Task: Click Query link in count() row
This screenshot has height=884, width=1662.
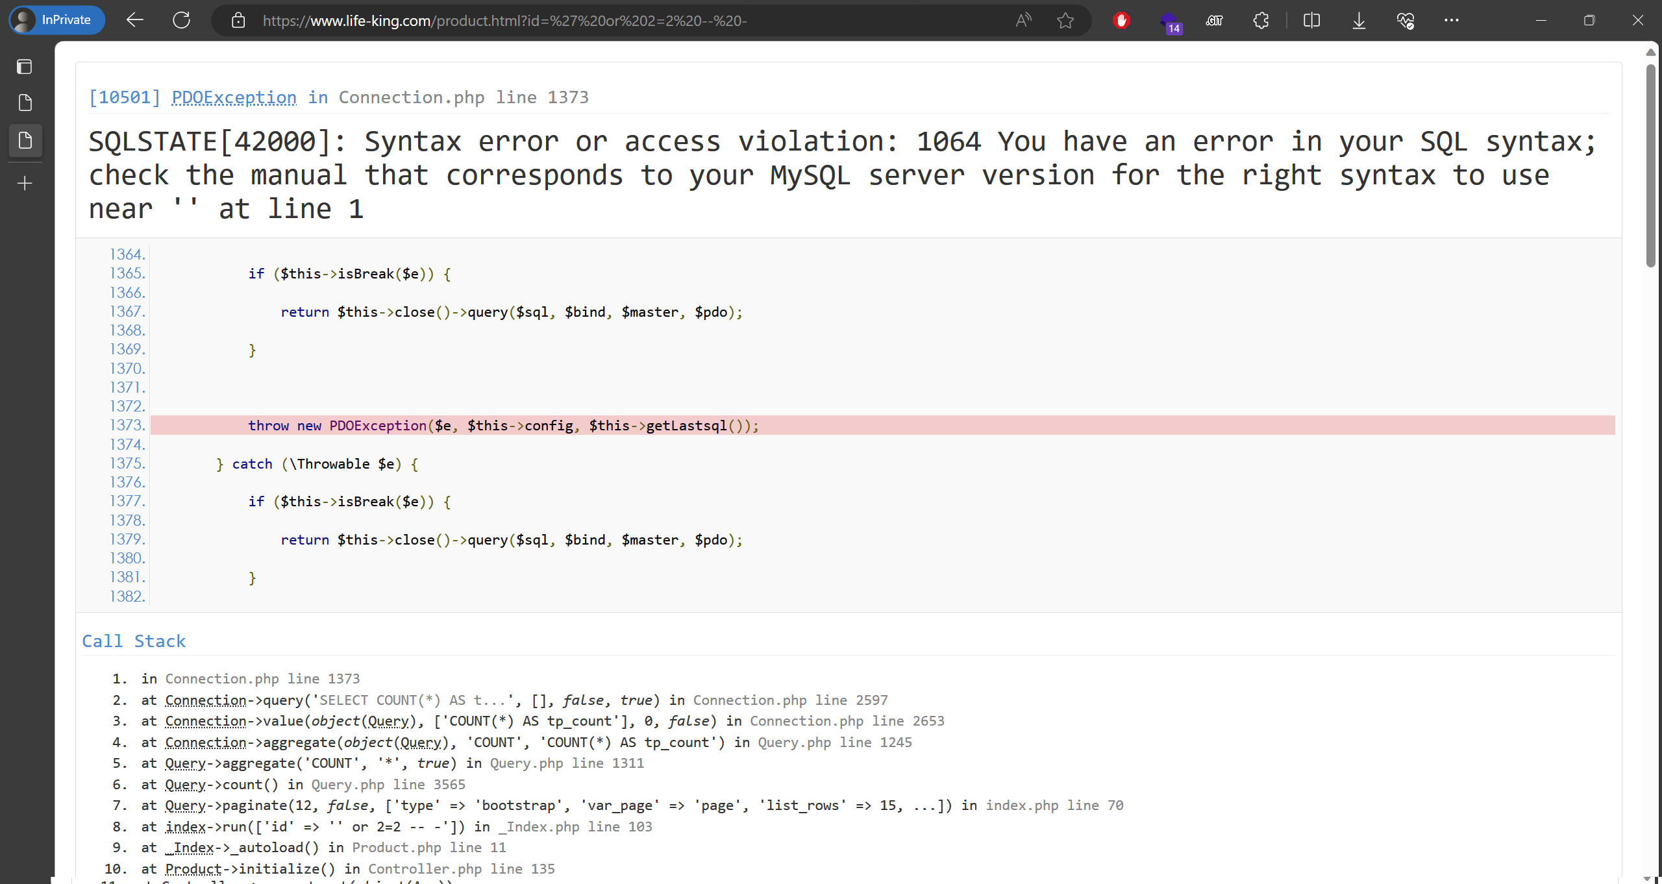Action: tap(185, 785)
